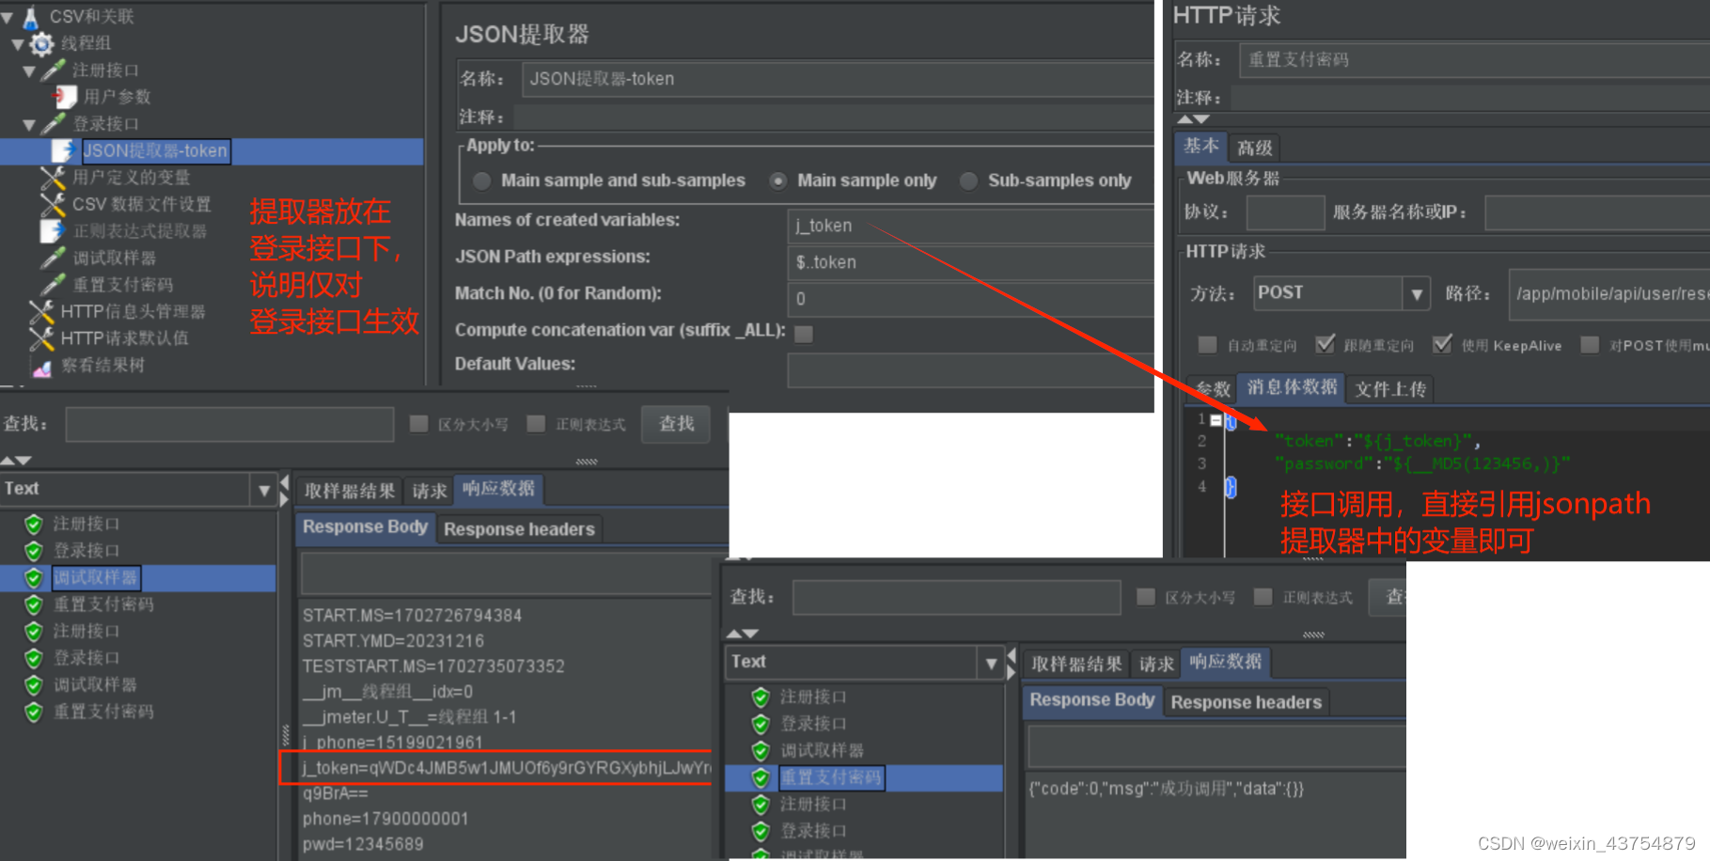This screenshot has width=1710, height=861.
Task: Toggle 自动重定向 checkbox
Action: click(x=1208, y=345)
